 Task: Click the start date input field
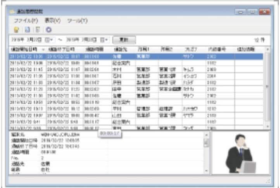[x=25, y=40]
